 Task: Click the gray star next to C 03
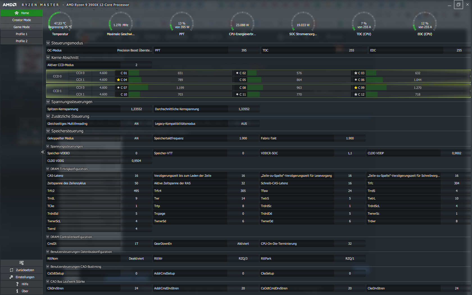tap(356, 73)
